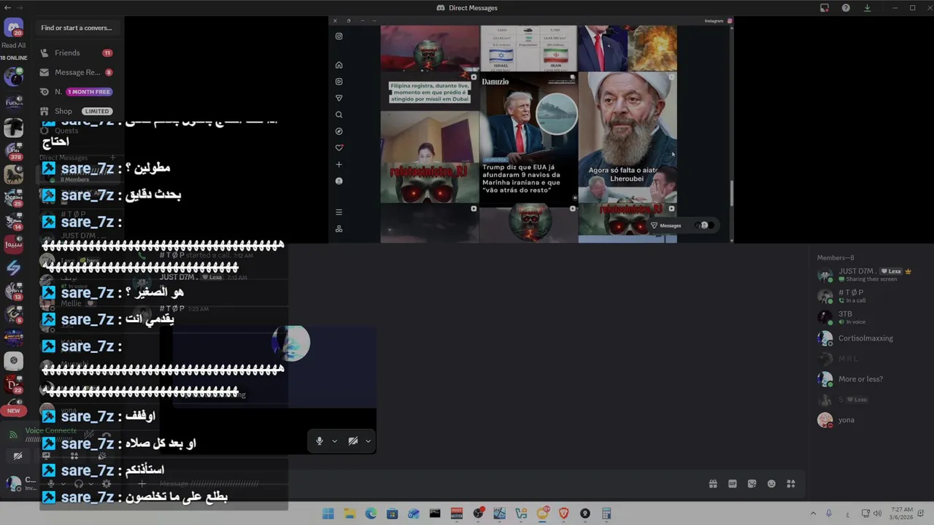
Task: Open Instagram direct messages paper-plane icon
Action: pos(339,98)
